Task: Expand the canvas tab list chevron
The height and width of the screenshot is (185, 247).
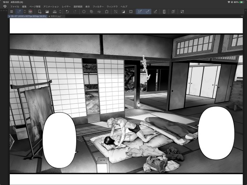Action: [x=242, y=16]
